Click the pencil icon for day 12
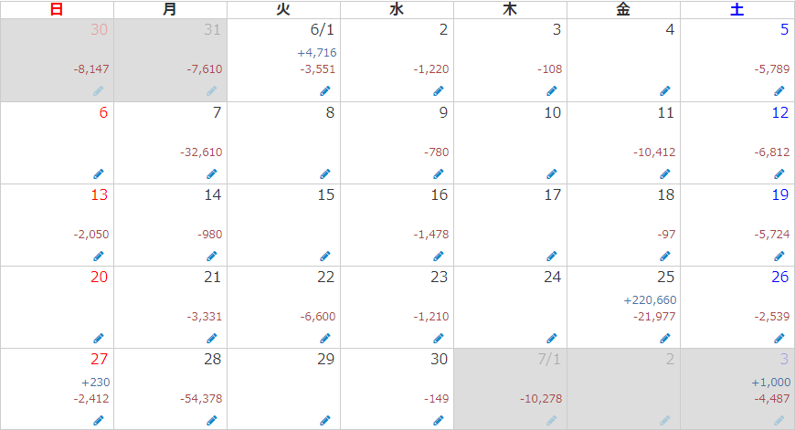This screenshot has width=795, height=430. click(779, 174)
